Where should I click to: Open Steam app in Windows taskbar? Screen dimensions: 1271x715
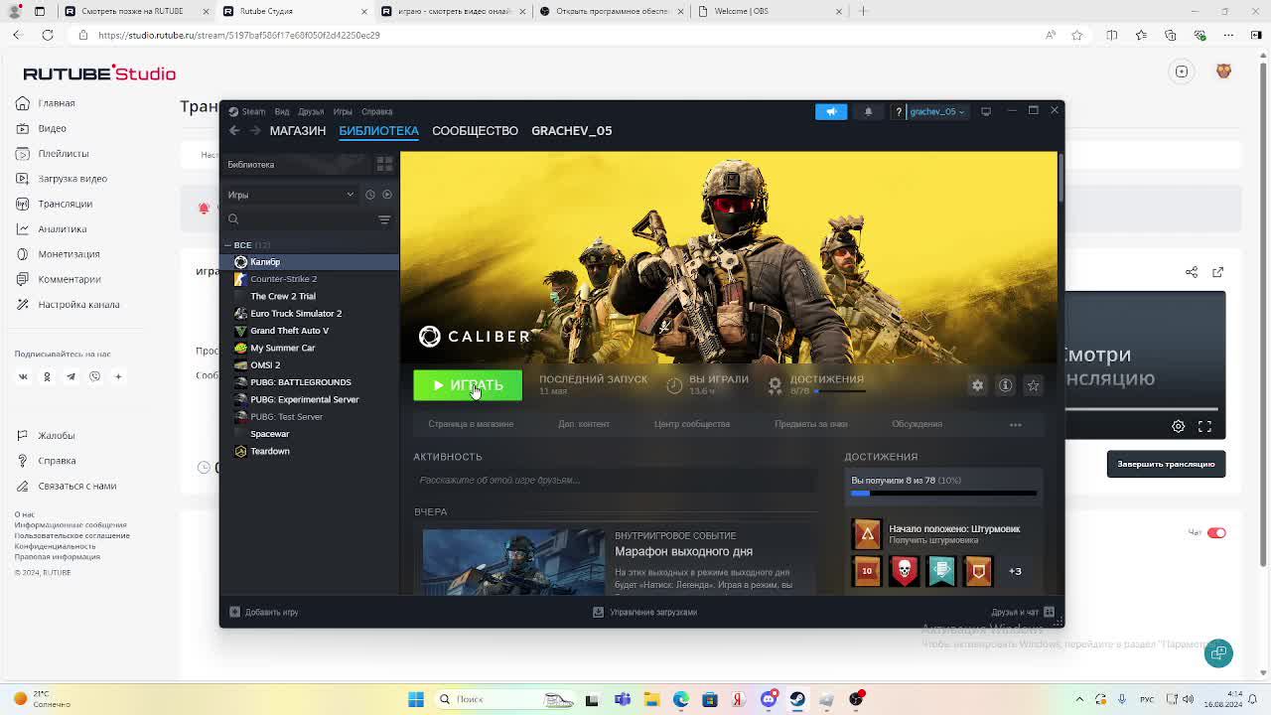pos(797,699)
